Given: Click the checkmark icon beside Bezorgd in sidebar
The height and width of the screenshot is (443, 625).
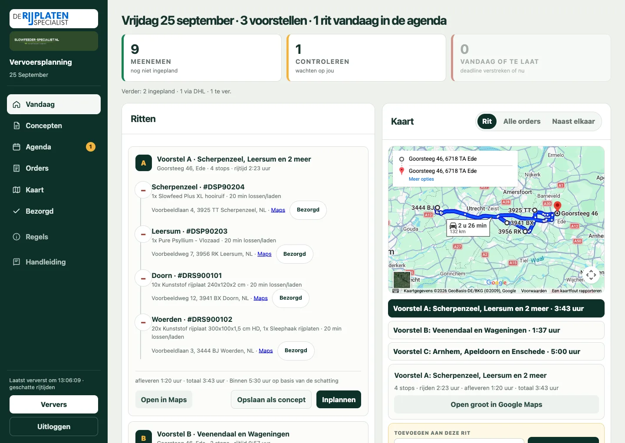Looking at the screenshot, I should point(16,211).
